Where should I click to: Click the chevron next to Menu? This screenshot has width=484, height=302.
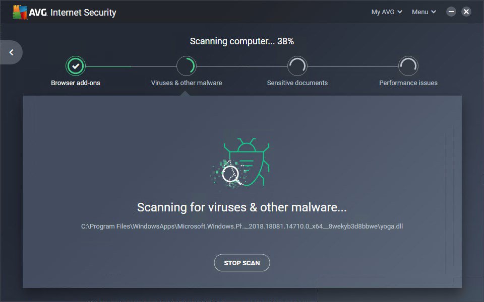[434, 12]
